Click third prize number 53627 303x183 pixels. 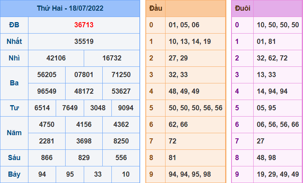coord(121,91)
